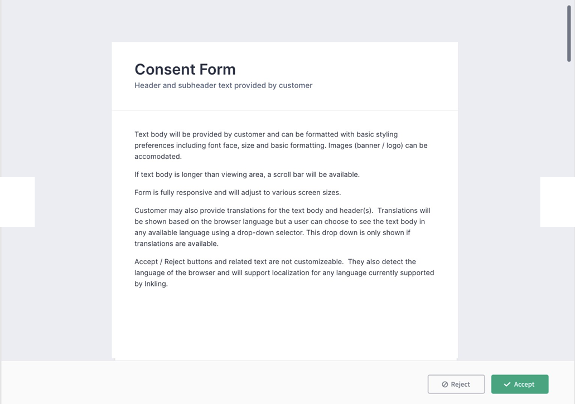Click the scrollbar track below the thumb
The image size is (575, 404).
pyautogui.click(x=569, y=223)
